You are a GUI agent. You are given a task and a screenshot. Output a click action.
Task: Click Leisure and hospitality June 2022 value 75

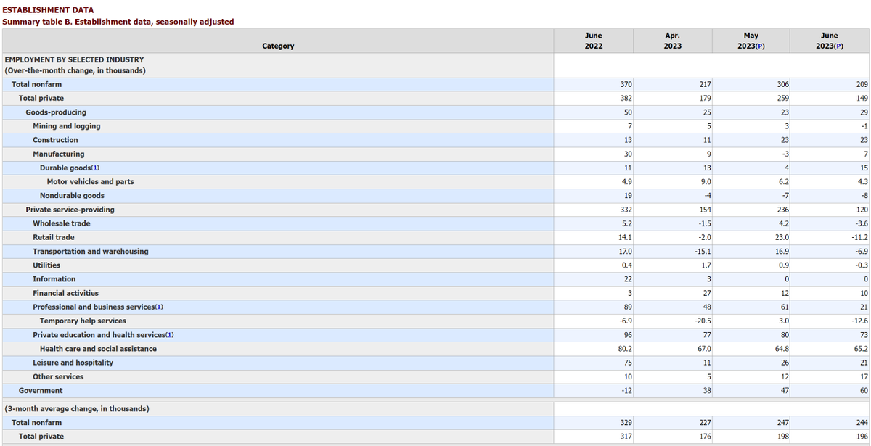click(x=628, y=363)
